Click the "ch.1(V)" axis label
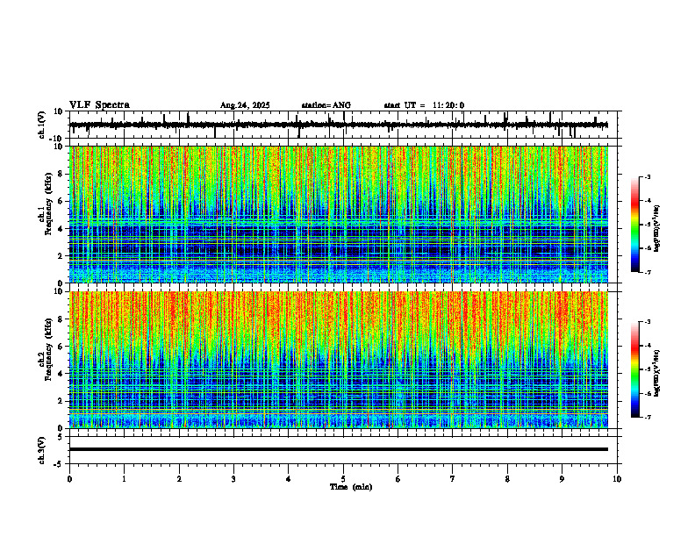The height and width of the screenshot is (537, 695). click(x=42, y=125)
